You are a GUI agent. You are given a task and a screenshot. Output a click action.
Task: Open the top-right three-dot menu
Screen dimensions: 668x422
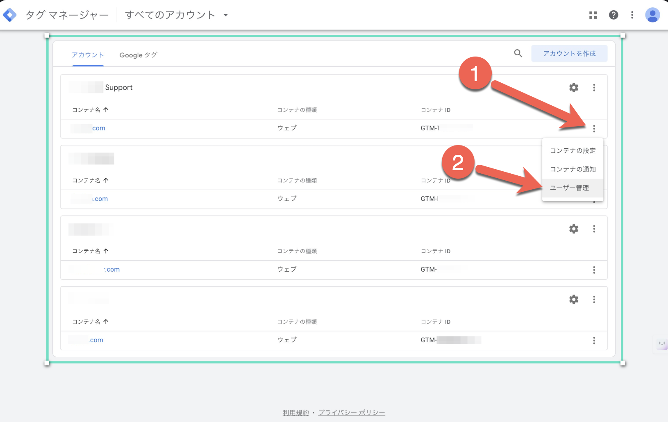[632, 15]
